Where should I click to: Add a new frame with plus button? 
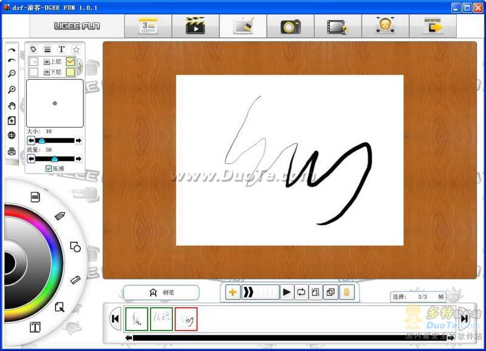[x=233, y=292]
